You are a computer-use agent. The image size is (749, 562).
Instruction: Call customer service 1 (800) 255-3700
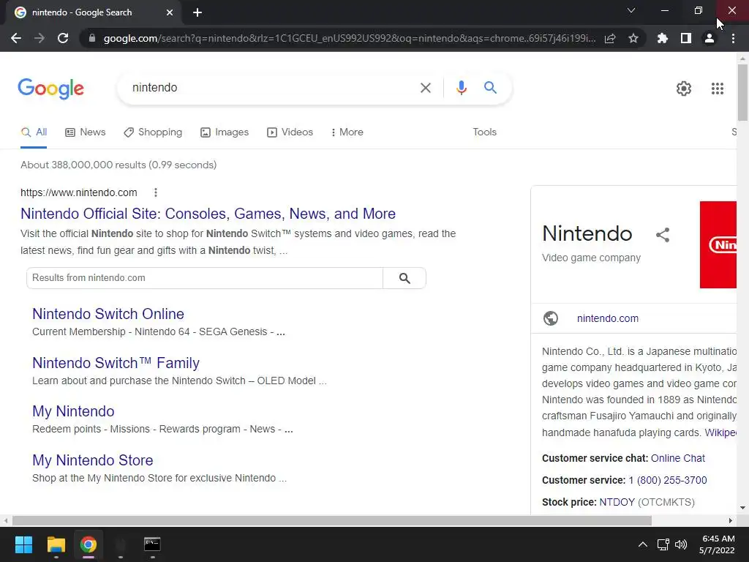point(667,480)
